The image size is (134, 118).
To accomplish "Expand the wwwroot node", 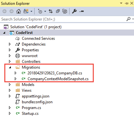I will (10, 56).
